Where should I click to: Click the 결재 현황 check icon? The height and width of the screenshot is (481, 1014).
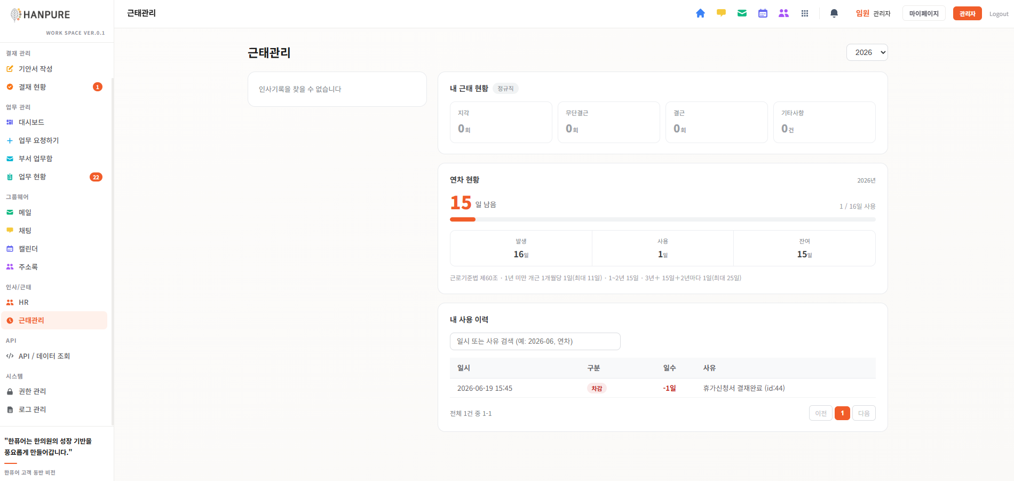[10, 87]
